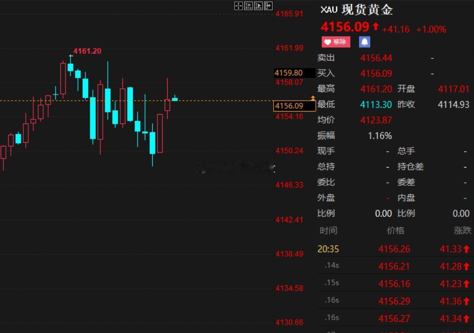This screenshot has height=333, width=474.
Task: Click the 4142.41 axis price label
Action: point(289,219)
